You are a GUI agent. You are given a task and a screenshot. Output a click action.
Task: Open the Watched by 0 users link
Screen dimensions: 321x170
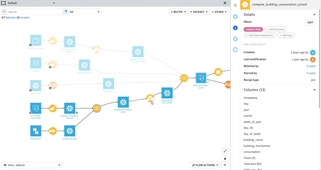311,66
